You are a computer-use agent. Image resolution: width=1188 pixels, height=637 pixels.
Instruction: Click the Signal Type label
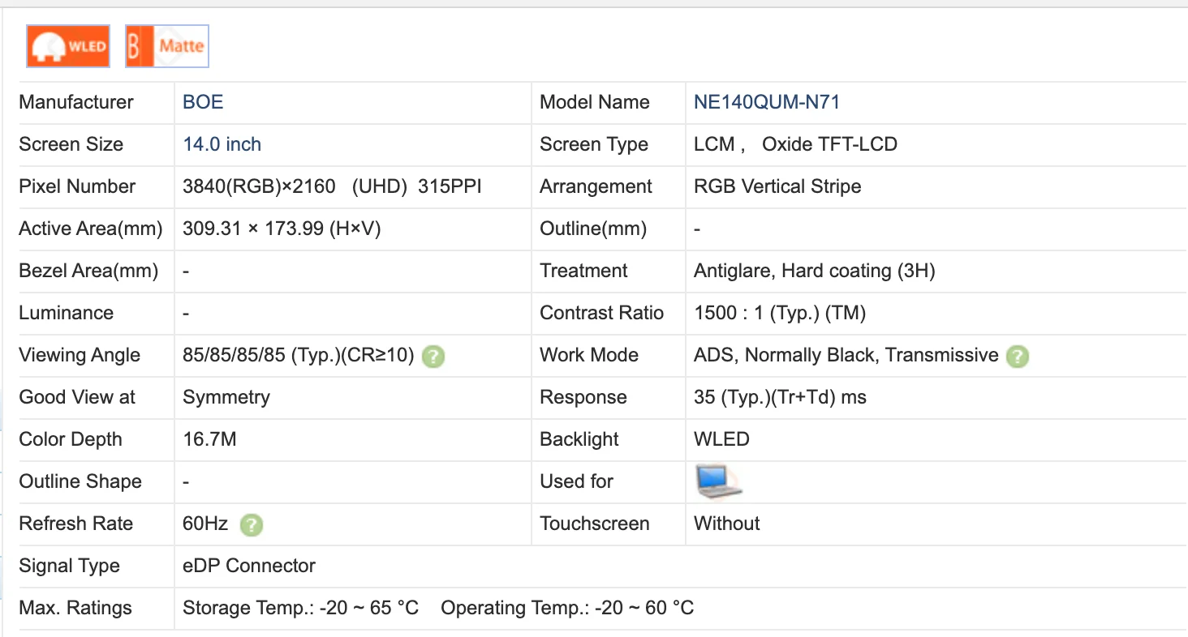click(69, 566)
